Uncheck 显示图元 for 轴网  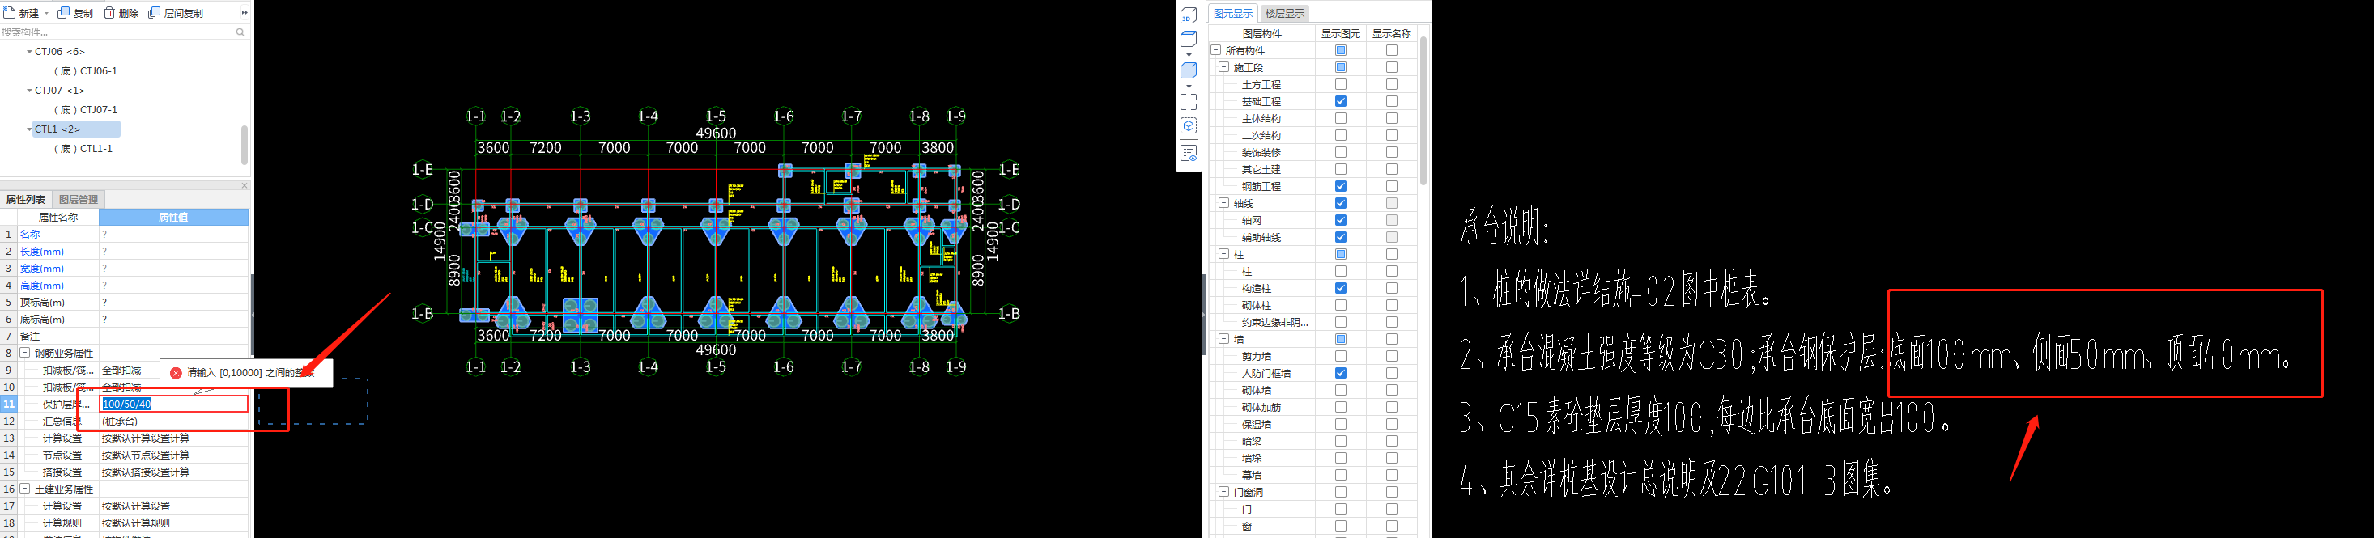coord(1341,220)
